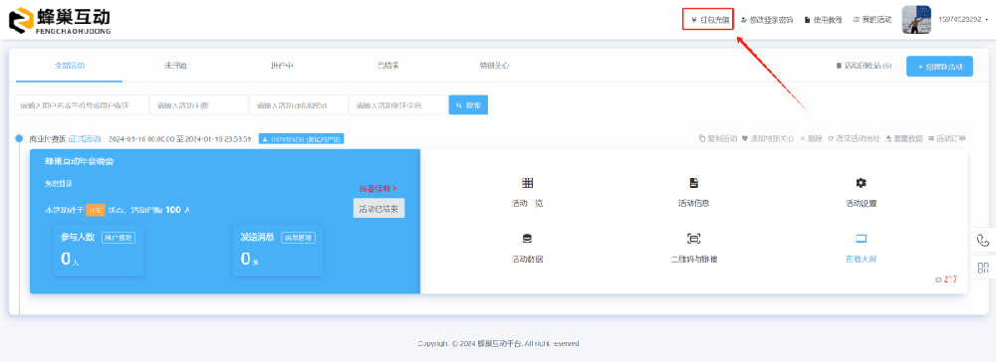Click the 参与人数 count card
Image resolution: width=996 pixels, height=362 pixels.
click(x=99, y=251)
